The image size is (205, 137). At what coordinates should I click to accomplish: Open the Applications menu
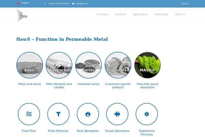point(140,14)
